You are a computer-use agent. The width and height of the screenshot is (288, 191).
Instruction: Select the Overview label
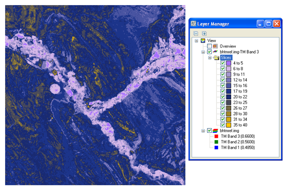click(x=228, y=46)
